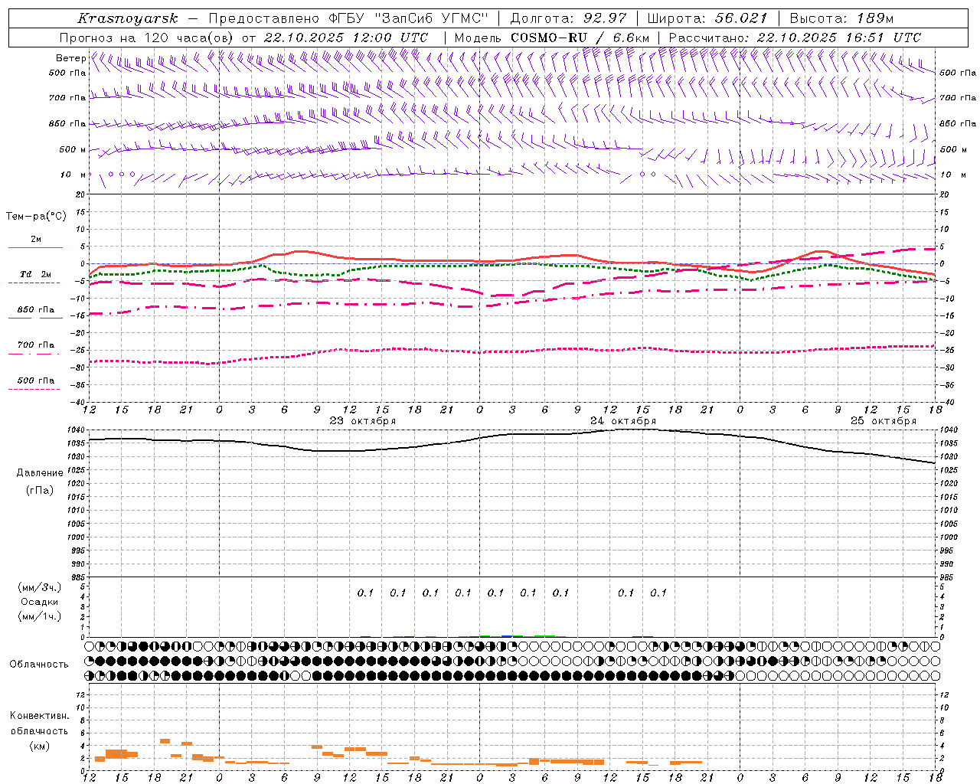This screenshot has width=980, height=784.
Task: Select the Широта: 56.021 value
Action: 707,18
